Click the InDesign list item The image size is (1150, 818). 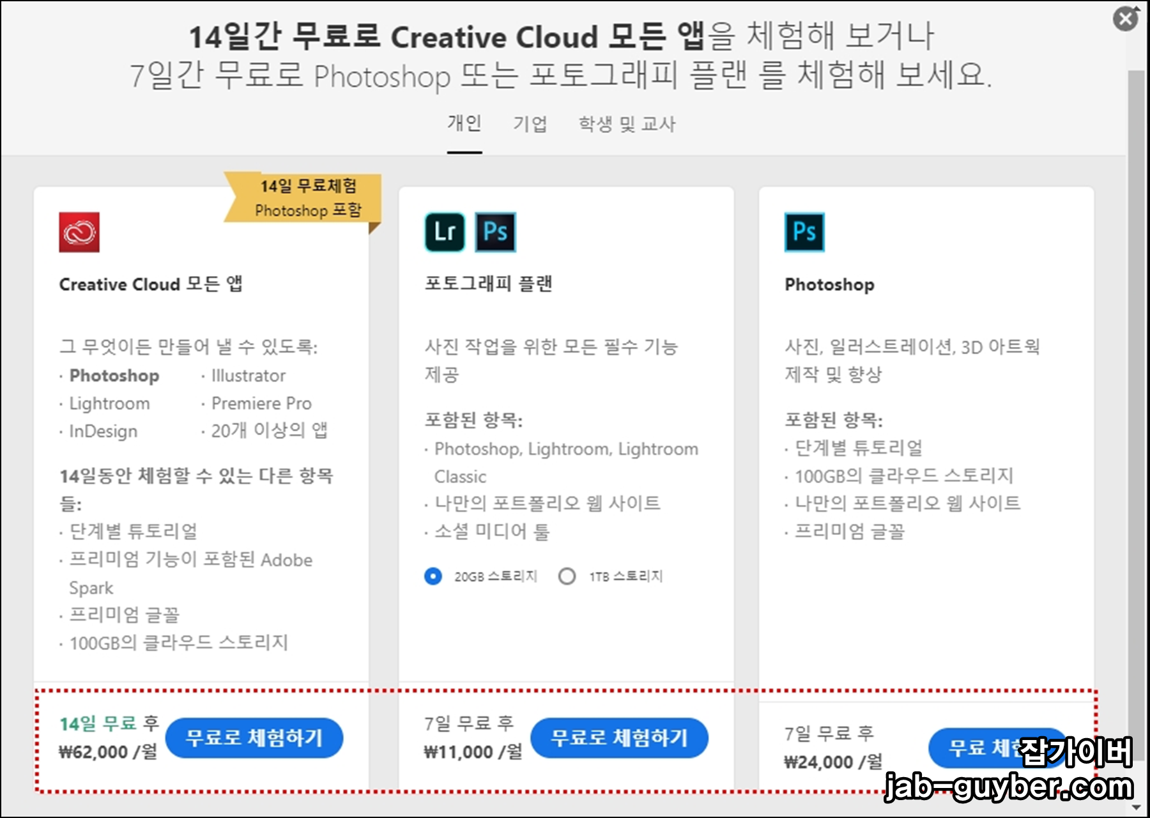point(103,431)
